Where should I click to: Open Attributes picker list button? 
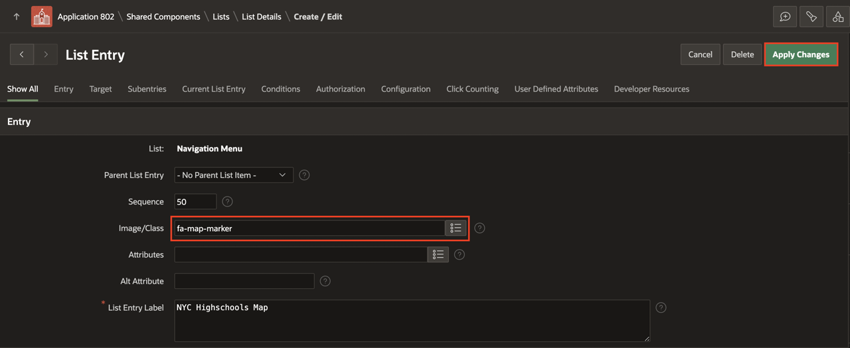coord(438,254)
